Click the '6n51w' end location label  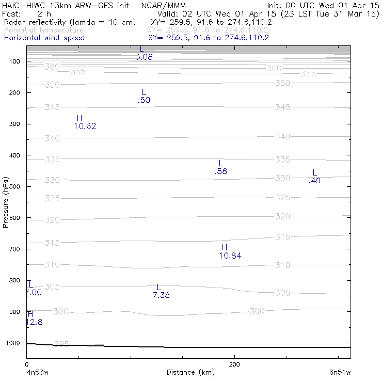click(x=340, y=372)
